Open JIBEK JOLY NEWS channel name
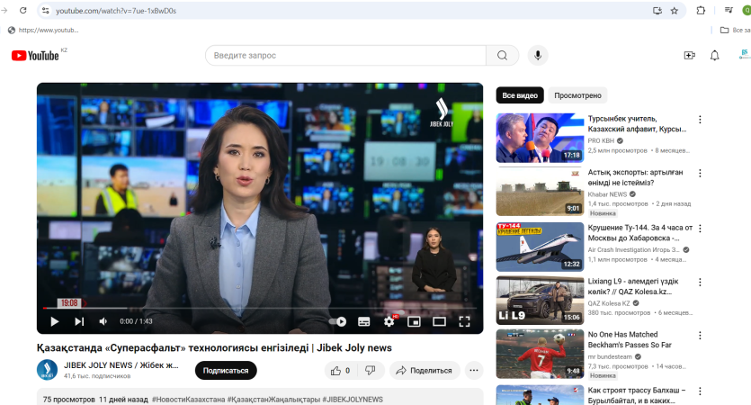The height and width of the screenshot is (405, 751). click(121, 365)
